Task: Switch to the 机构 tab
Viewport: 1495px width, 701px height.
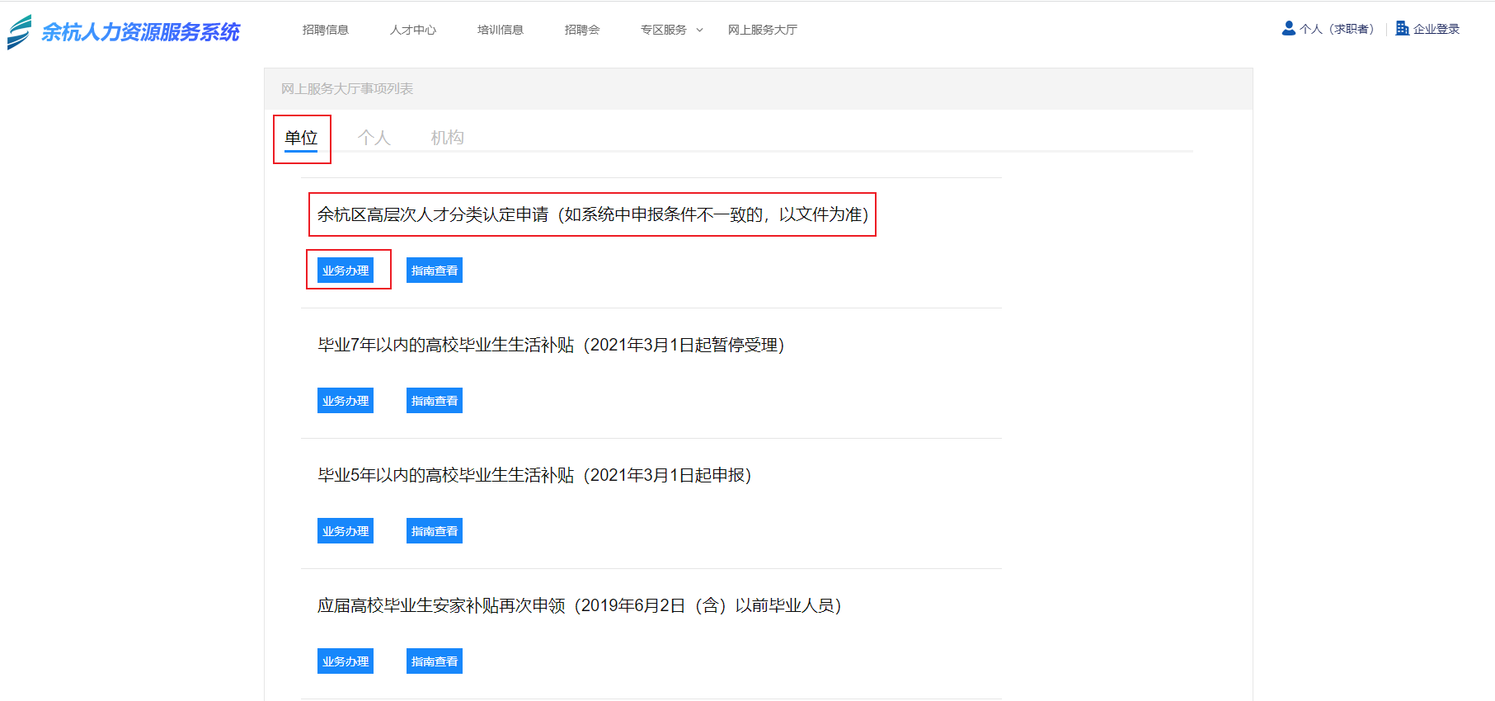Action: (447, 138)
